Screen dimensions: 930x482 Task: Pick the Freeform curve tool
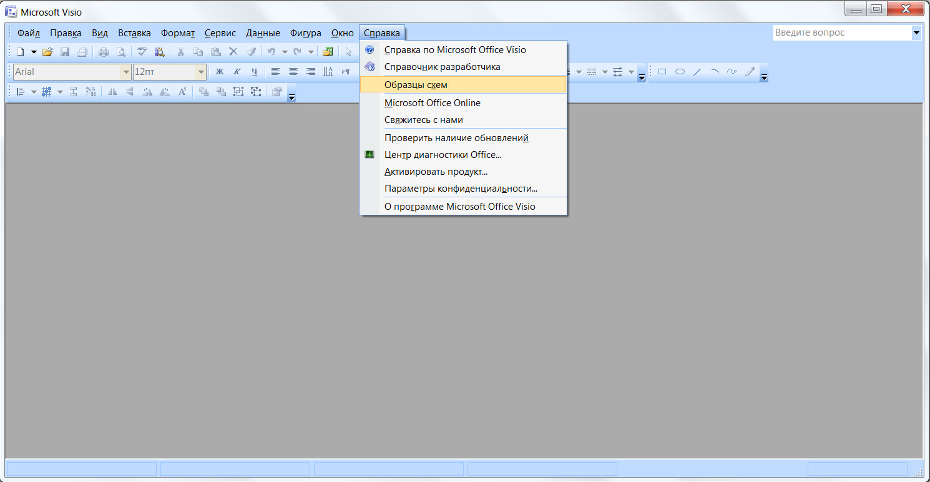(732, 72)
